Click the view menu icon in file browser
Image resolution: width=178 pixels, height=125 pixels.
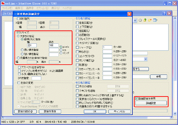click(155, 20)
